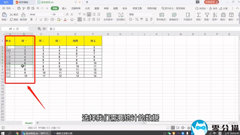Toggle Bold formatting button

click(x=31, y=20)
